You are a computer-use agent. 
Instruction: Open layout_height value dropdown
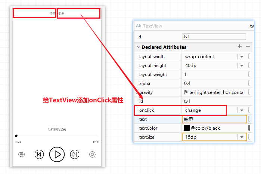242,66
